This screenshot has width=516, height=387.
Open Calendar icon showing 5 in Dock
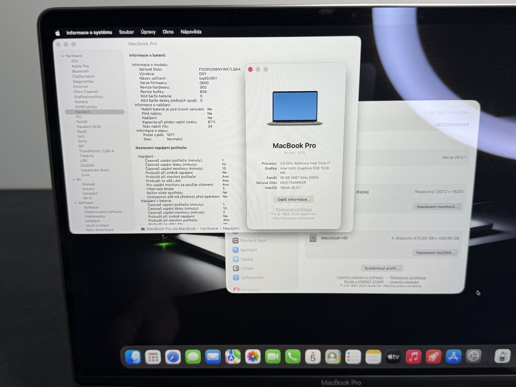[312, 357]
